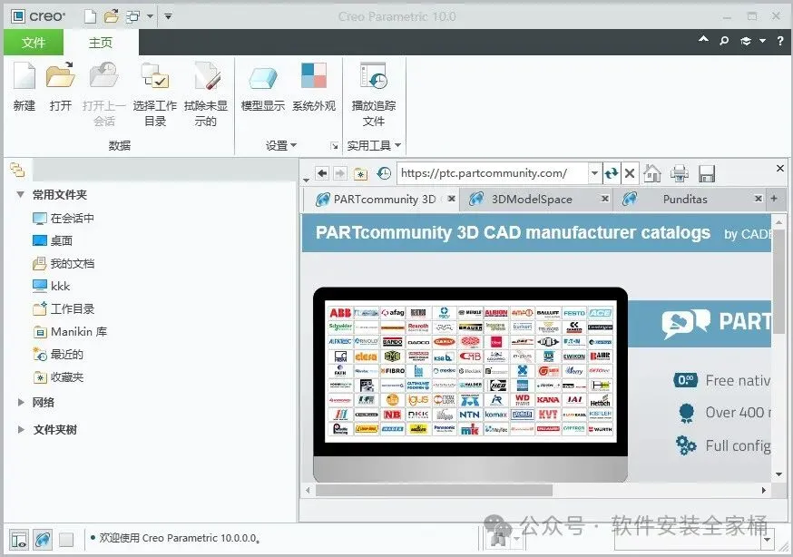Click open folder icon in quick access toolbar
This screenshot has height=557, width=793.
pos(112,16)
